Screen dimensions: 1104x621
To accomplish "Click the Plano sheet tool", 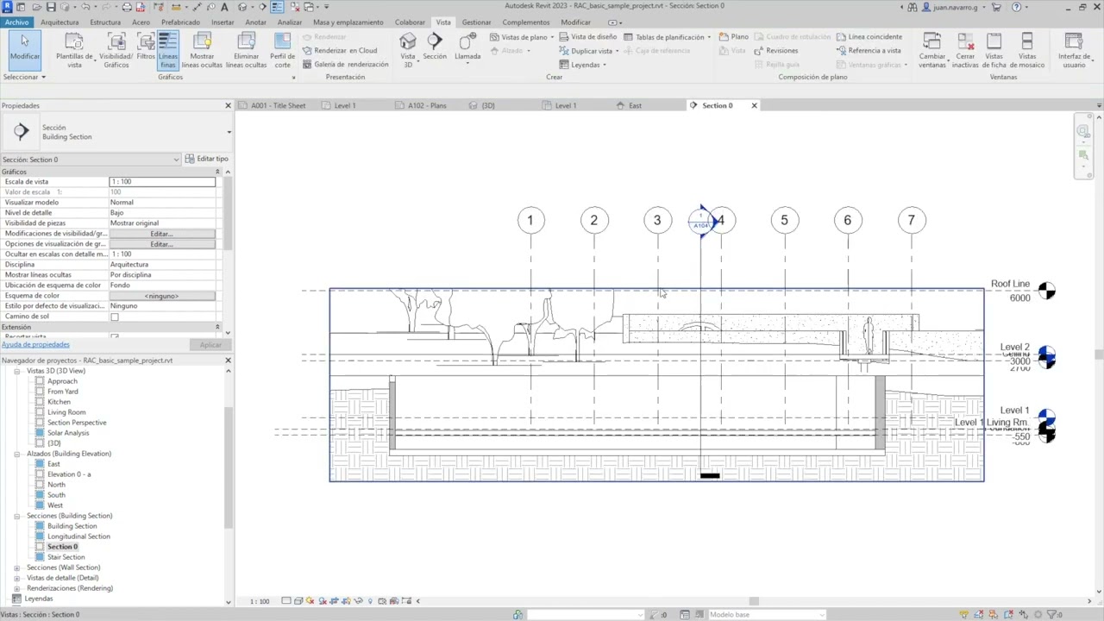I will 733,36.
